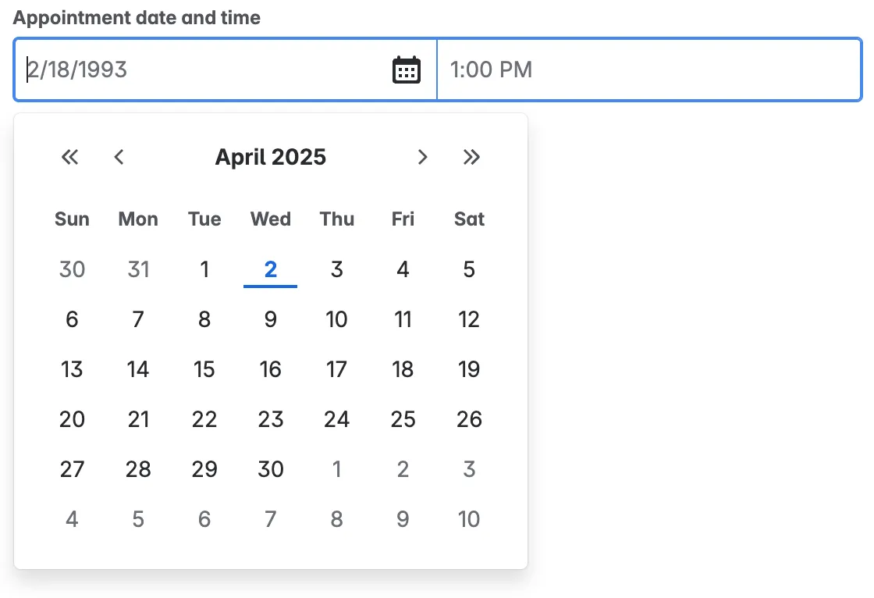
Task: Select today's date April 2
Action: click(x=270, y=269)
